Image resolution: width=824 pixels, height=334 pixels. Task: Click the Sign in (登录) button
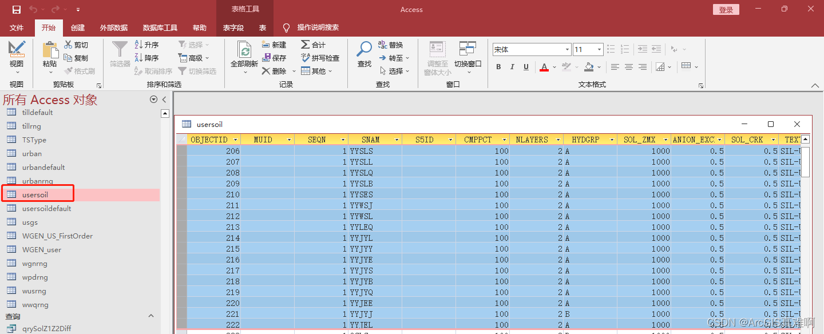726,10
